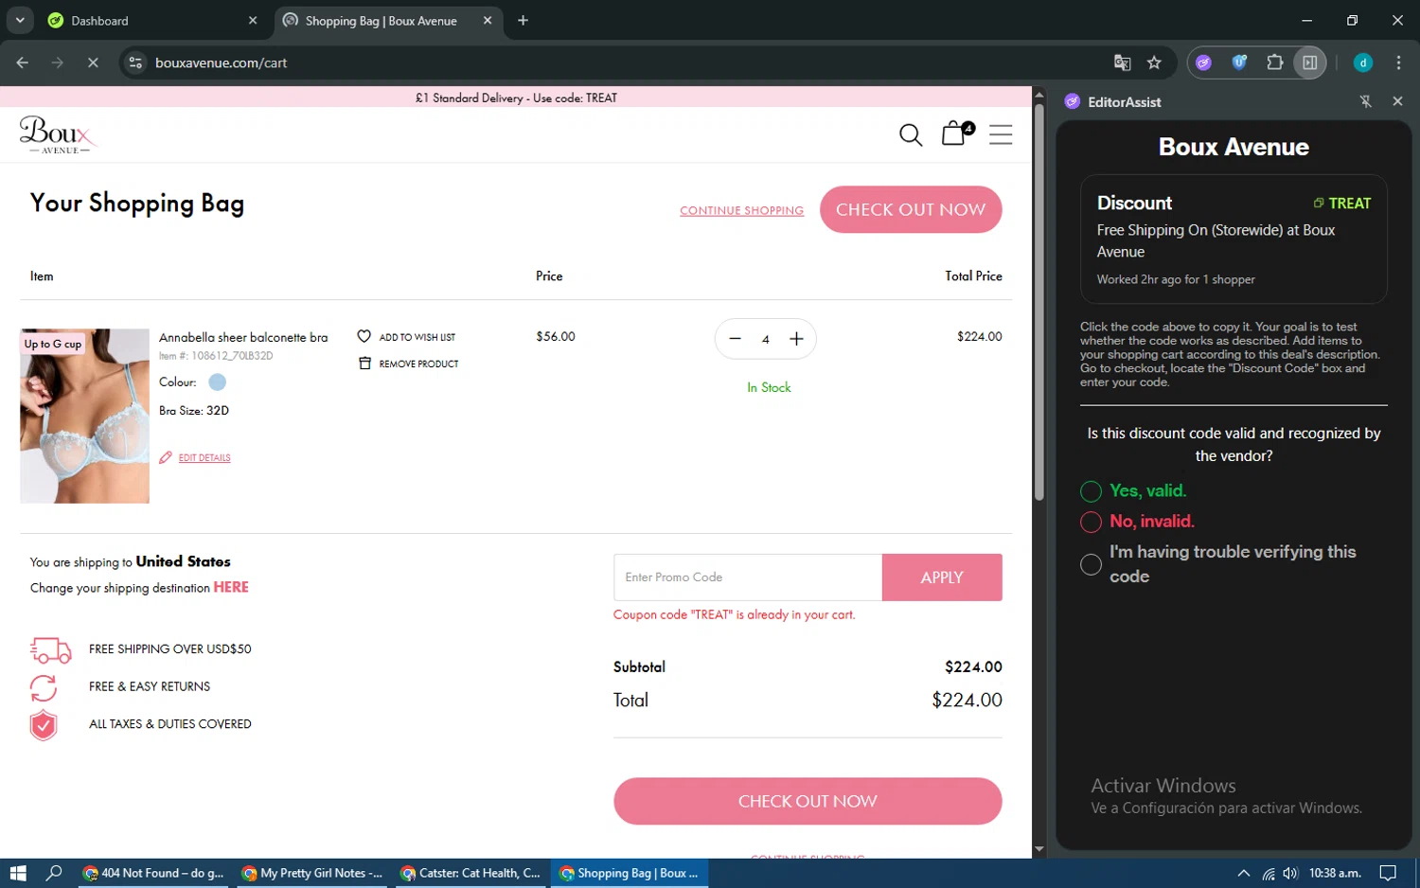
Task: Click the scrollbar down arrow
Action: [1039, 849]
